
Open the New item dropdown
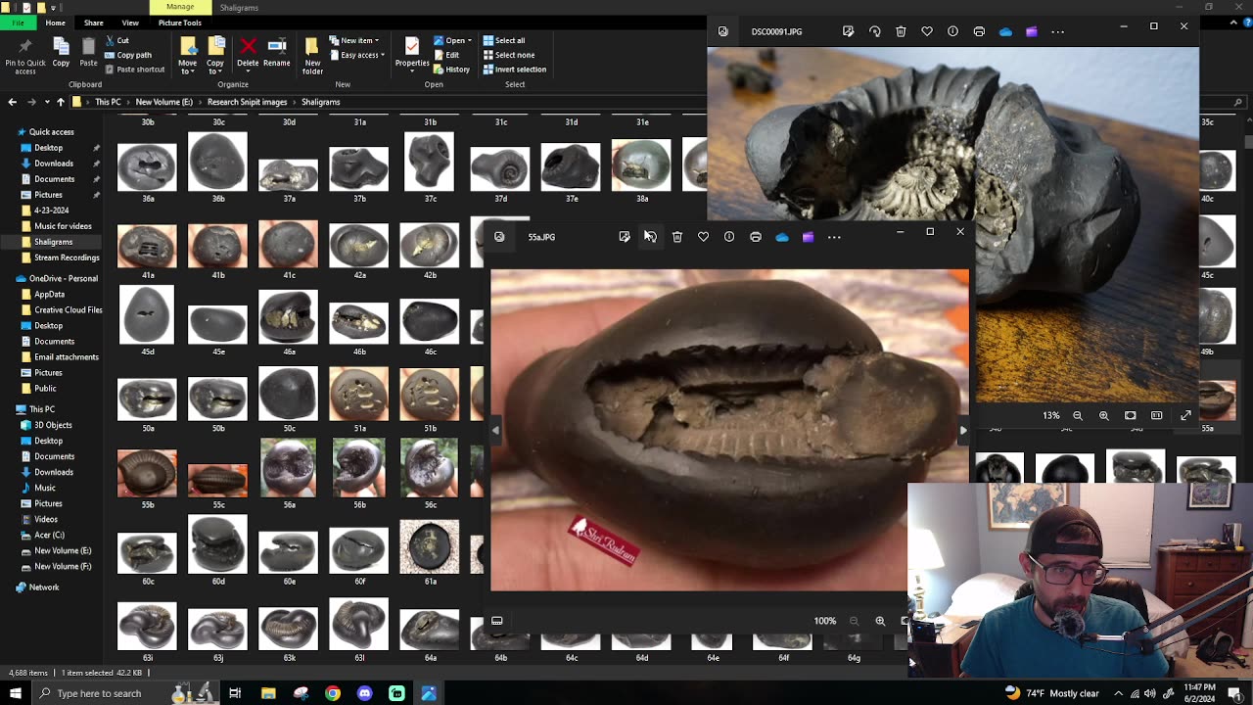point(356,40)
